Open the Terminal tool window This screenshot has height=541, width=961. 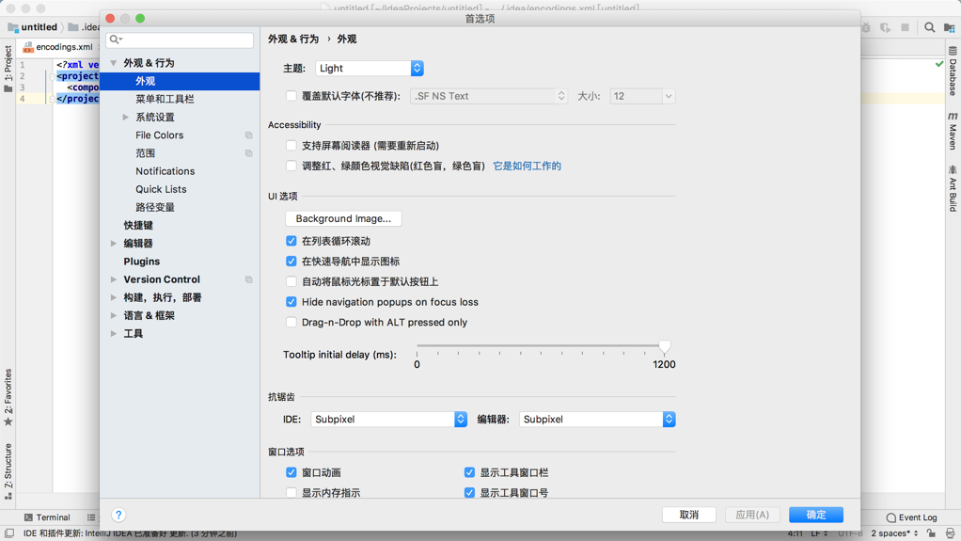47,517
